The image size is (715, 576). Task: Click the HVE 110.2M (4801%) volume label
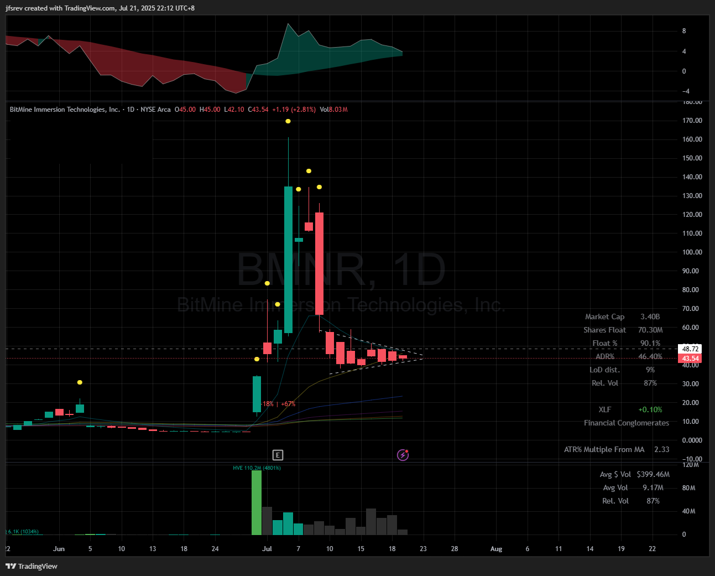257,468
